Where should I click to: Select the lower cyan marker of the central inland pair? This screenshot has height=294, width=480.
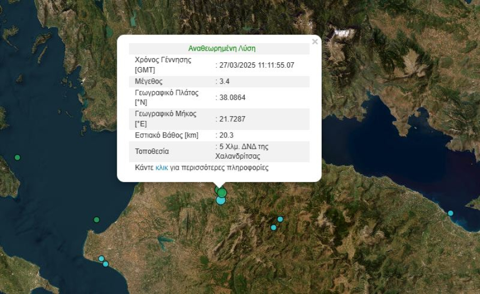(274, 227)
